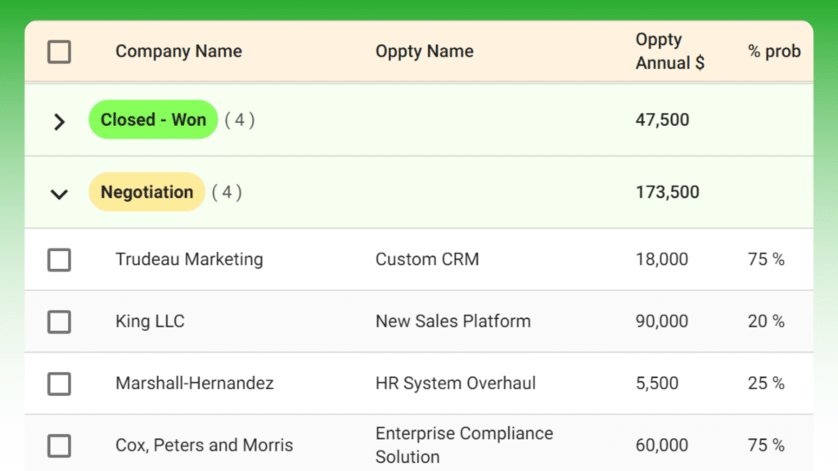The height and width of the screenshot is (471, 838).
Task: Click the HR System Overhaul opportunity cell
Action: [455, 383]
